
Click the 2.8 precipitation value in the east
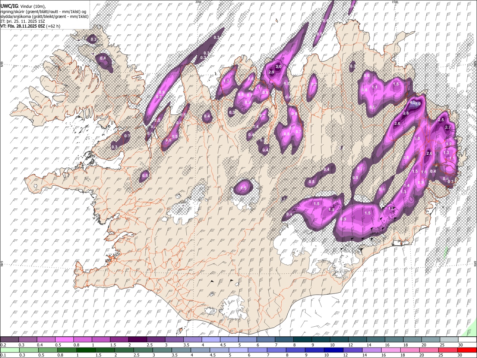[x=406, y=113]
